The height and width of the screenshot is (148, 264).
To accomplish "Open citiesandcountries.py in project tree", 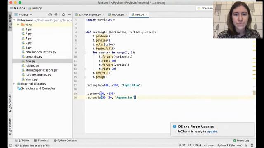I will [40, 52].
